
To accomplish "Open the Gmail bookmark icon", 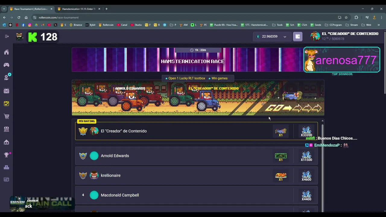I will (x=43, y=25).
